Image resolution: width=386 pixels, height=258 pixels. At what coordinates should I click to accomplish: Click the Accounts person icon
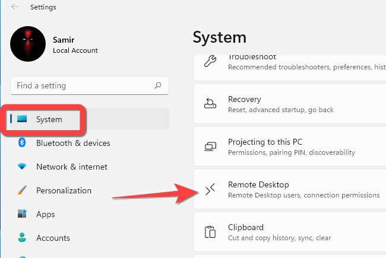pyautogui.click(x=23, y=238)
